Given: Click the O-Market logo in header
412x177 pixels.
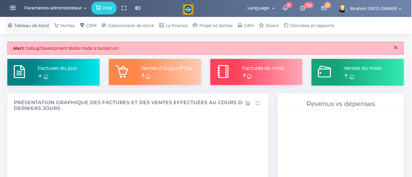Looking at the screenshot, I should [188, 9].
